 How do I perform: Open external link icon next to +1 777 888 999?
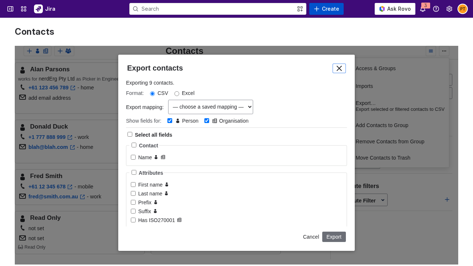(70, 137)
